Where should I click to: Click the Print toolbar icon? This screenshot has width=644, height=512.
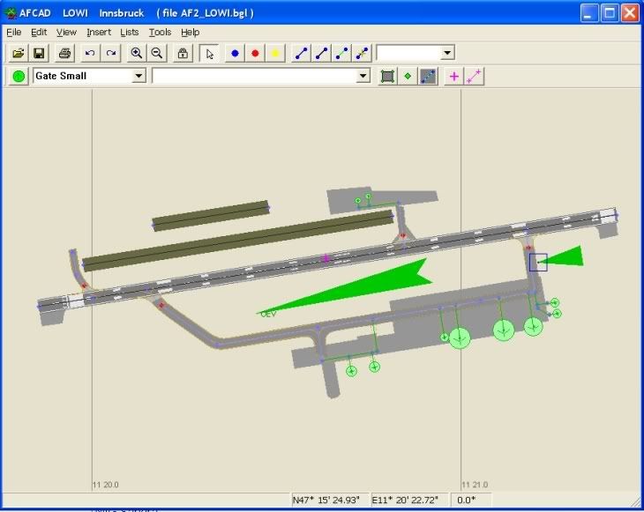64,53
